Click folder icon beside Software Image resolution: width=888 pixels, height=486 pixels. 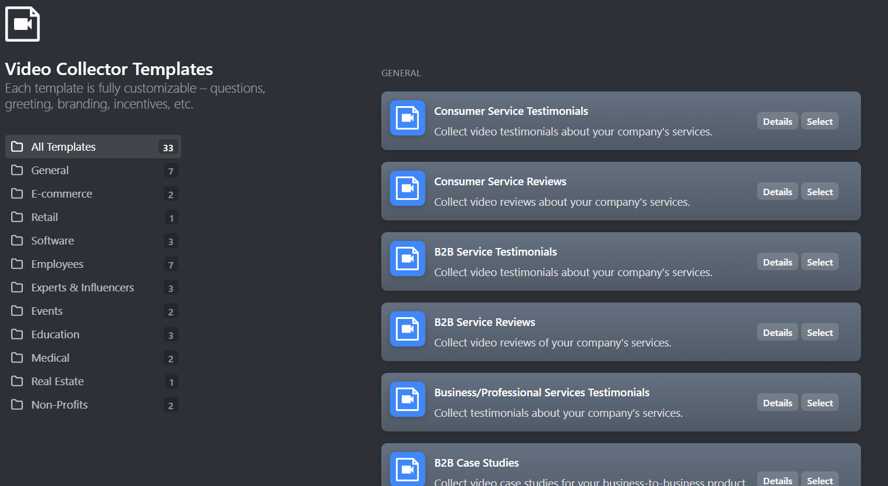[17, 240]
